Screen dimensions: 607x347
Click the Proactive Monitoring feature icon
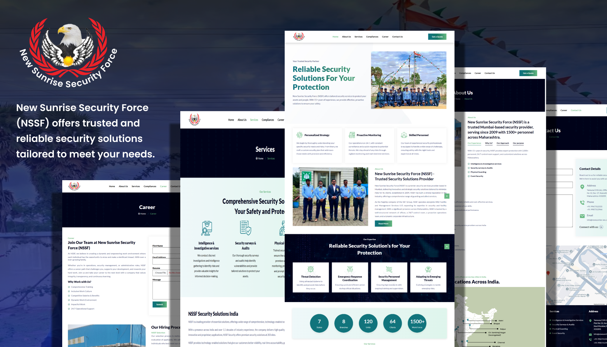(x=352, y=135)
